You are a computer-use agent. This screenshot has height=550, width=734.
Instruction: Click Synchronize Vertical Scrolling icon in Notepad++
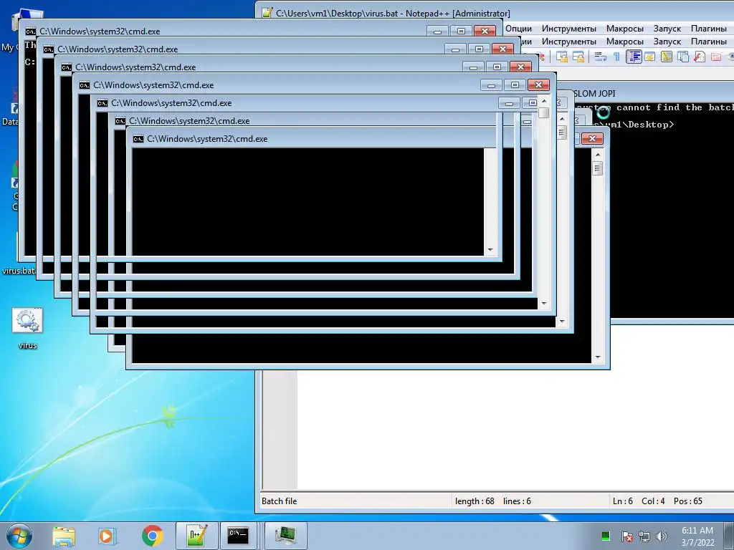[562, 57]
